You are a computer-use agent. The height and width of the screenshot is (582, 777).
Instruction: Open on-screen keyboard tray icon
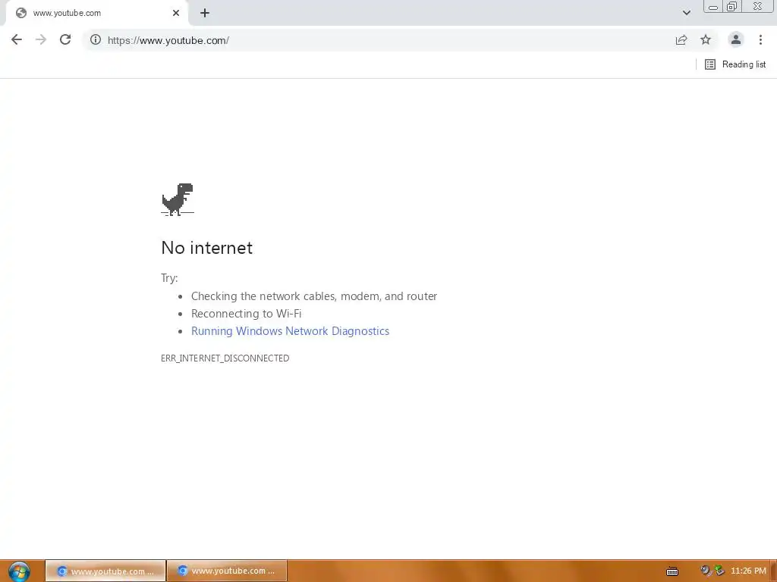672,571
